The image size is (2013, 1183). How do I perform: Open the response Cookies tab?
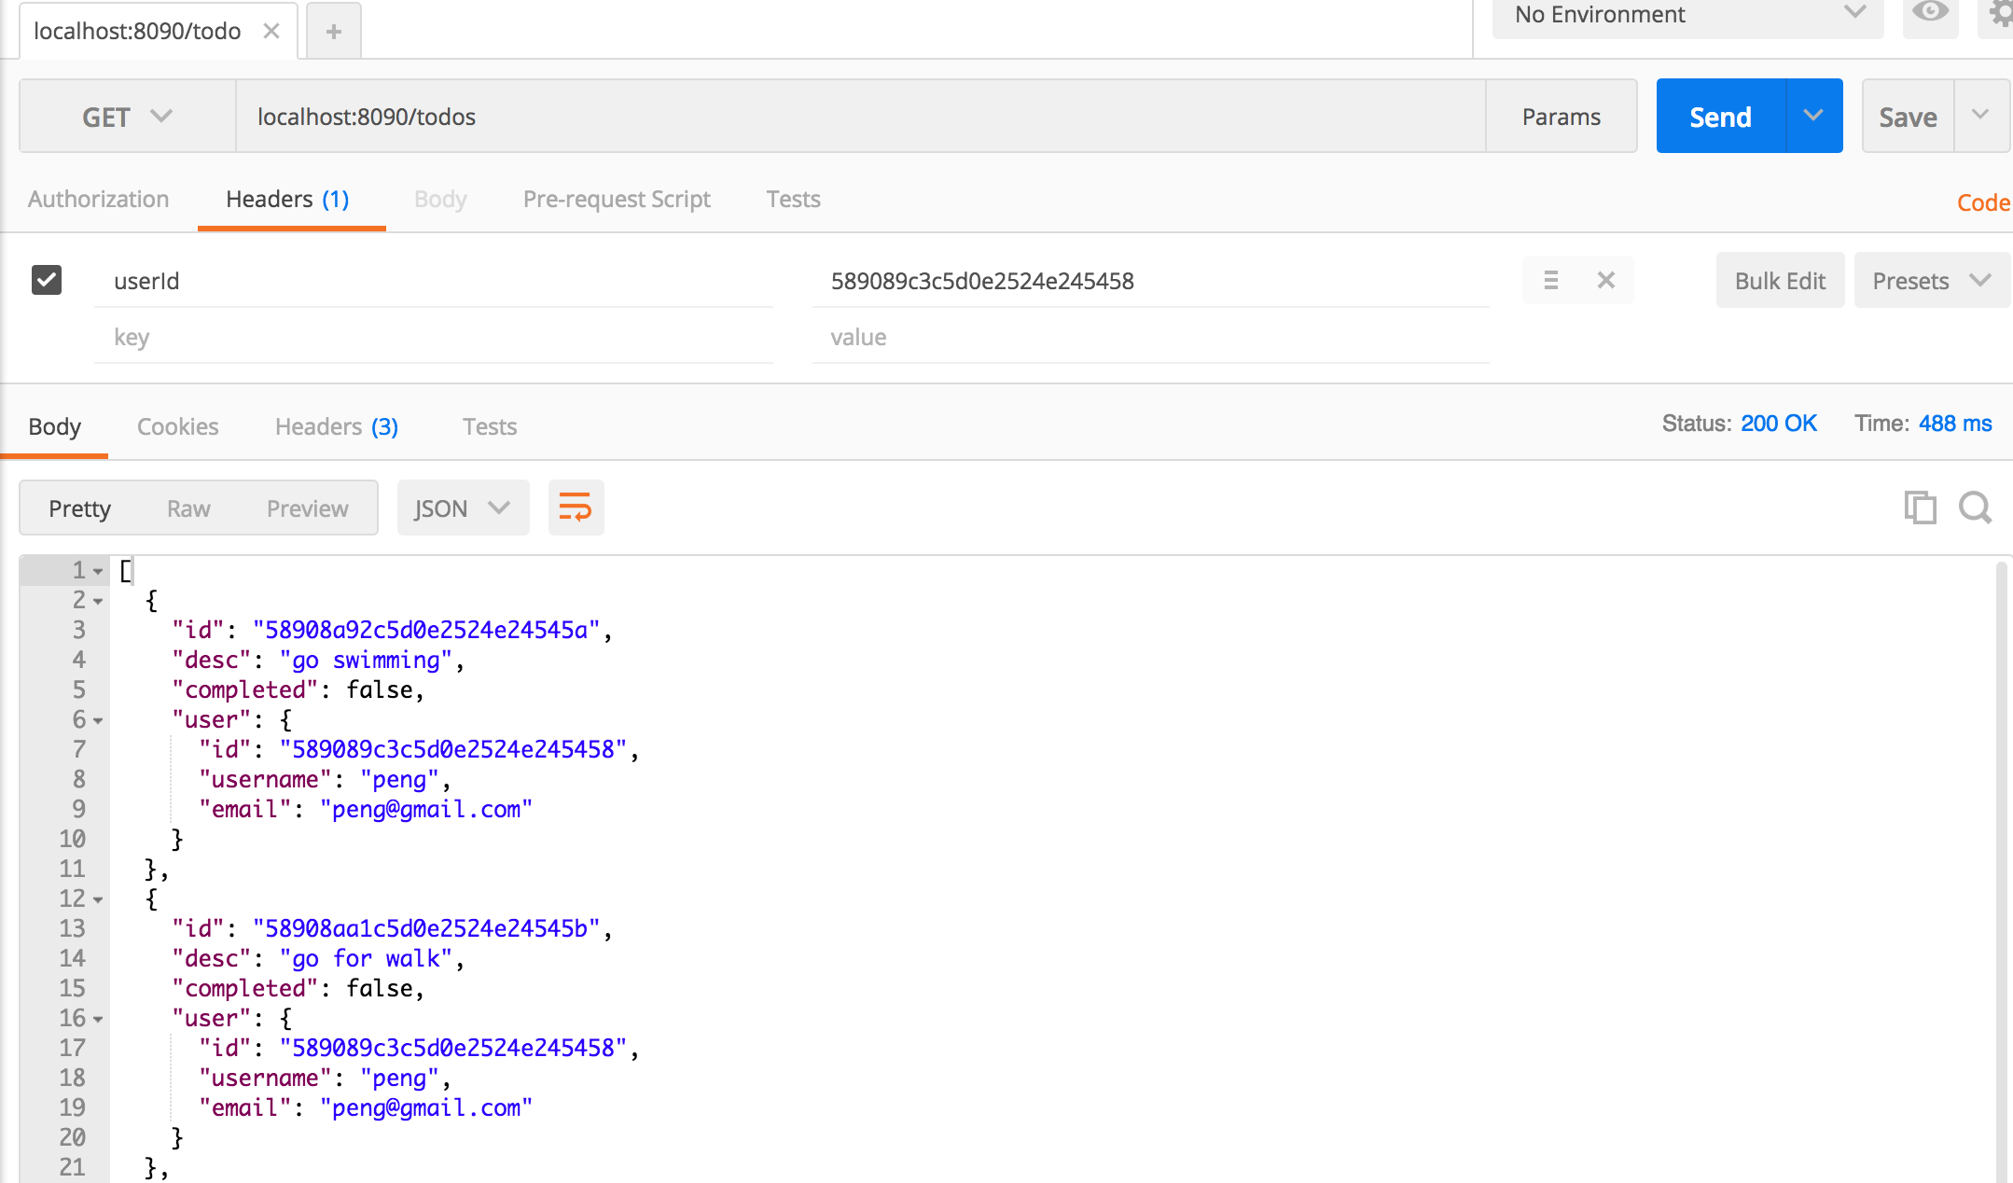tap(177, 426)
